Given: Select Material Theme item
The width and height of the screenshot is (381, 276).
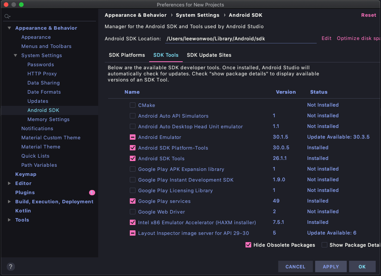Looking at the screenshot, I should pyautogui.click(x=41, y=147).
